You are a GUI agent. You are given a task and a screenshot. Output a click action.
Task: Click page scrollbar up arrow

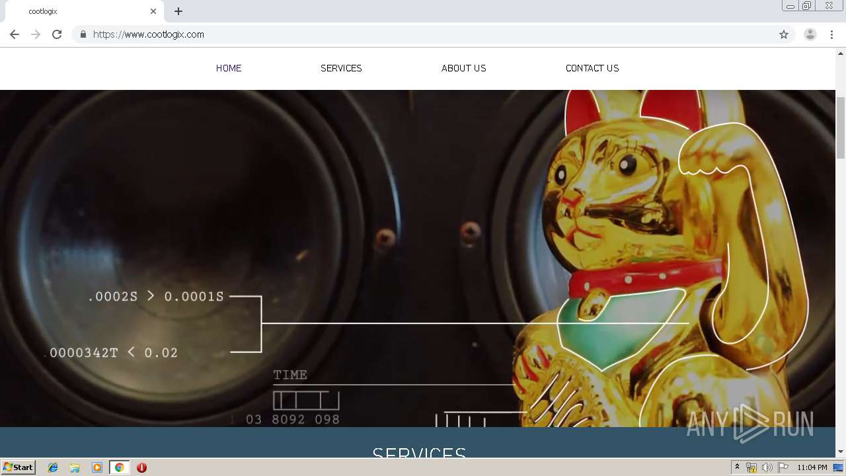[841, 53]
